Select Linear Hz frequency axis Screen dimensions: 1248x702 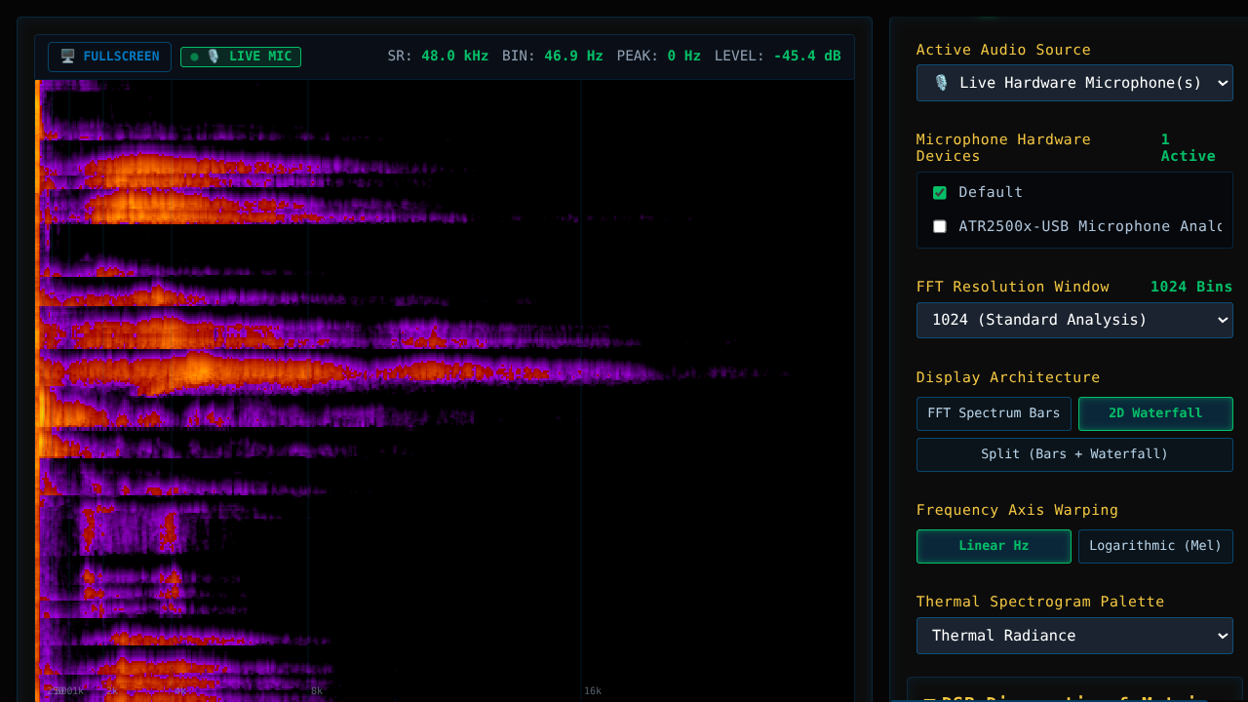pyautogui.click(x=994, y=546)
